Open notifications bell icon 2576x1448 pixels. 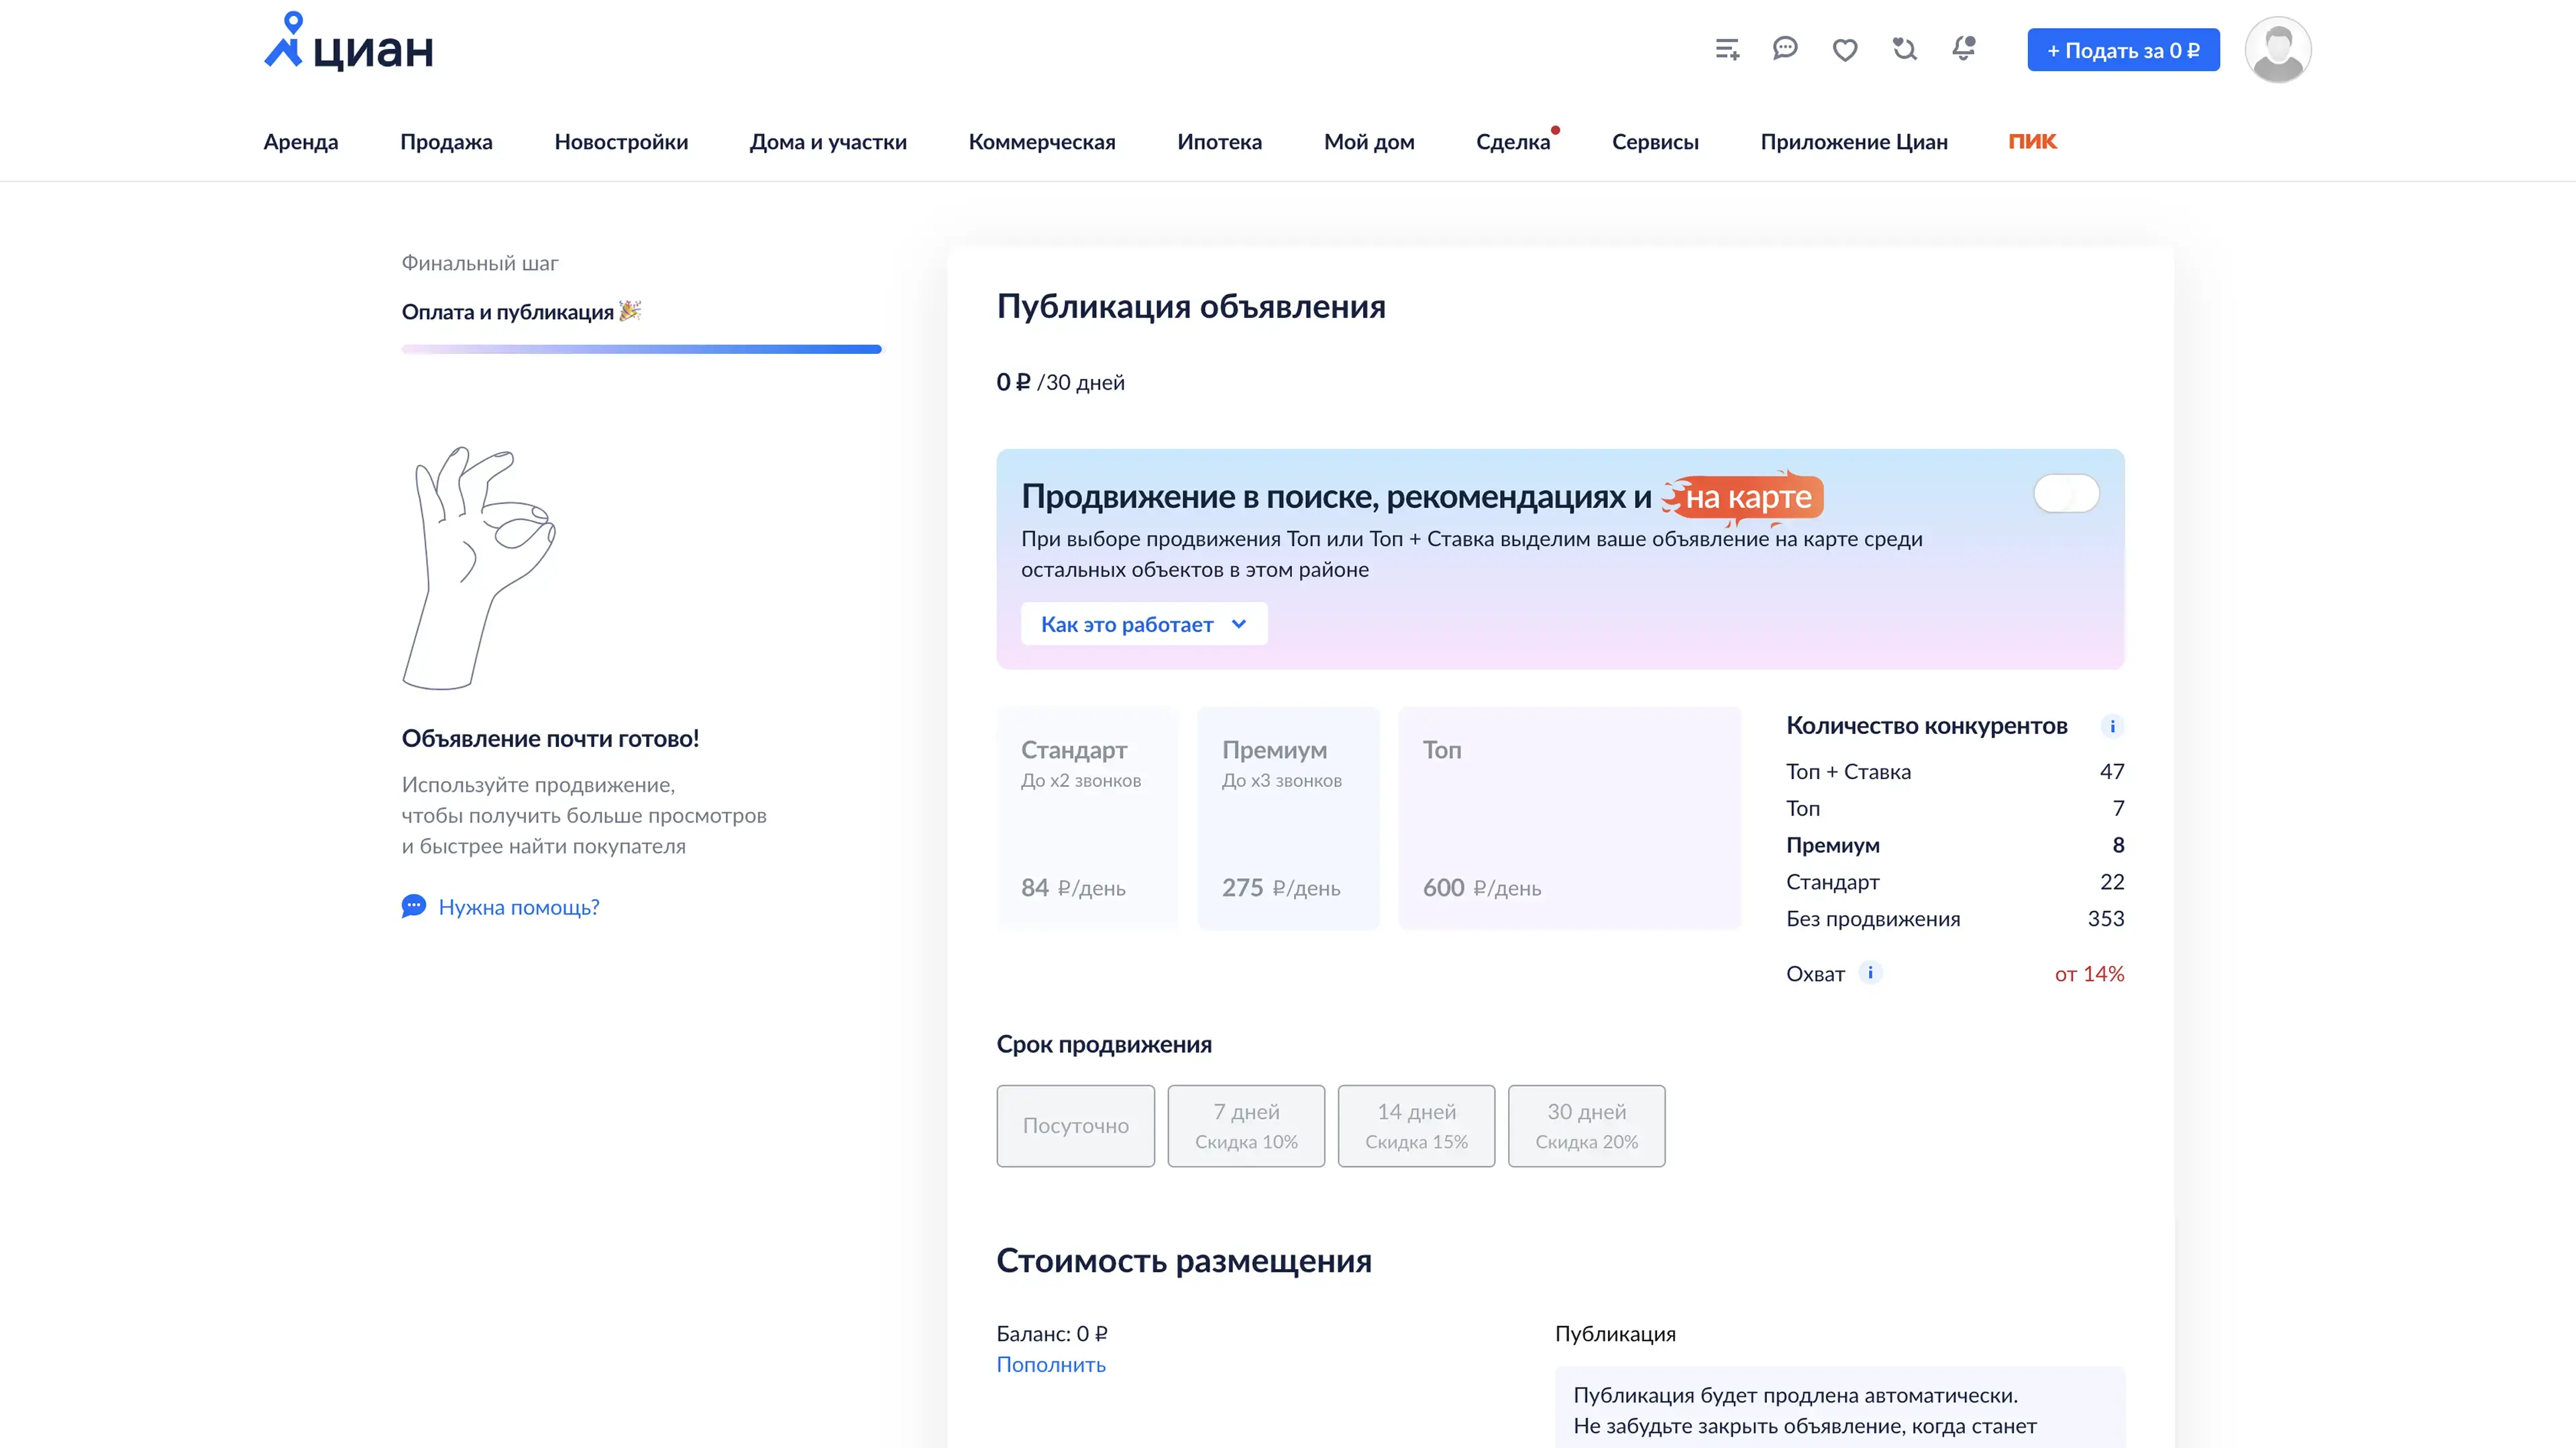coord(1964,49)
